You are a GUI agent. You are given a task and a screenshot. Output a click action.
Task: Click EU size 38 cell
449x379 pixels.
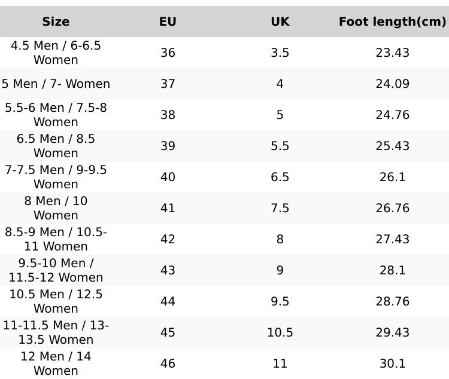coord(168,115)
